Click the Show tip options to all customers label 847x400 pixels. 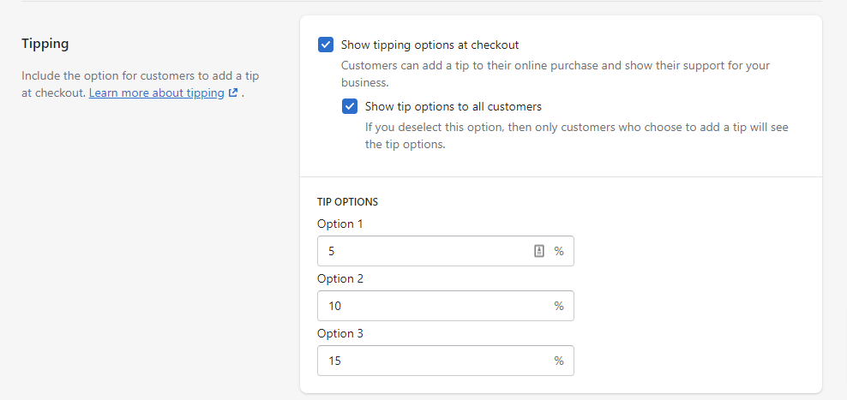453,107
